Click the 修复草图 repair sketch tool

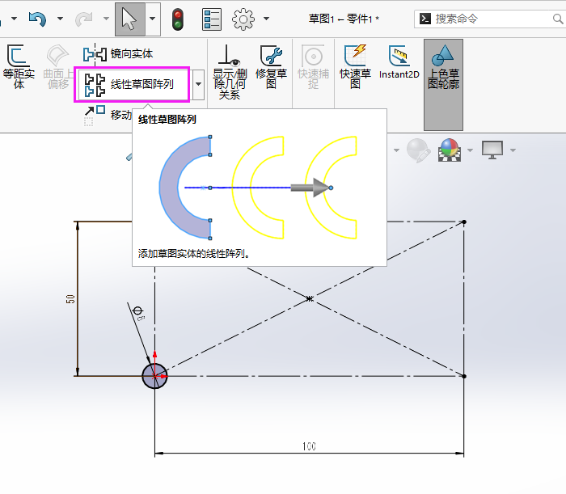pyautogui.click(x=271, y=67)
